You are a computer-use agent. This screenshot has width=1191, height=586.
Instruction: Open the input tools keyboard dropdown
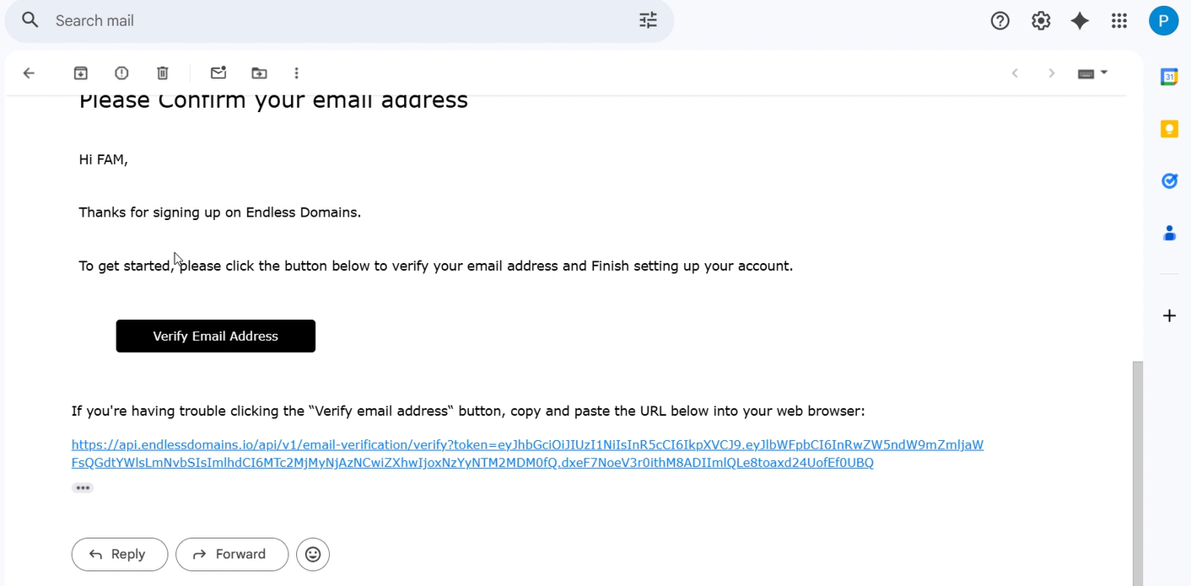tap(1092, 73)
